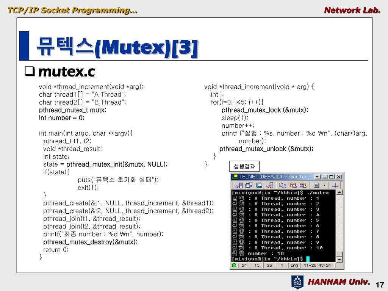Click the pthread_create line for &thread2
Screen dimensions: 388x291
click(128, 211)
